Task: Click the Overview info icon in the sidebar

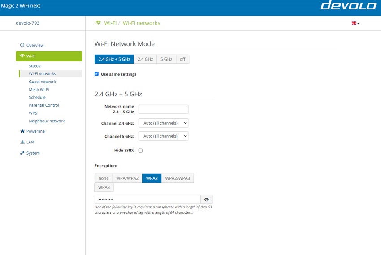Action: tap(22, 45)
